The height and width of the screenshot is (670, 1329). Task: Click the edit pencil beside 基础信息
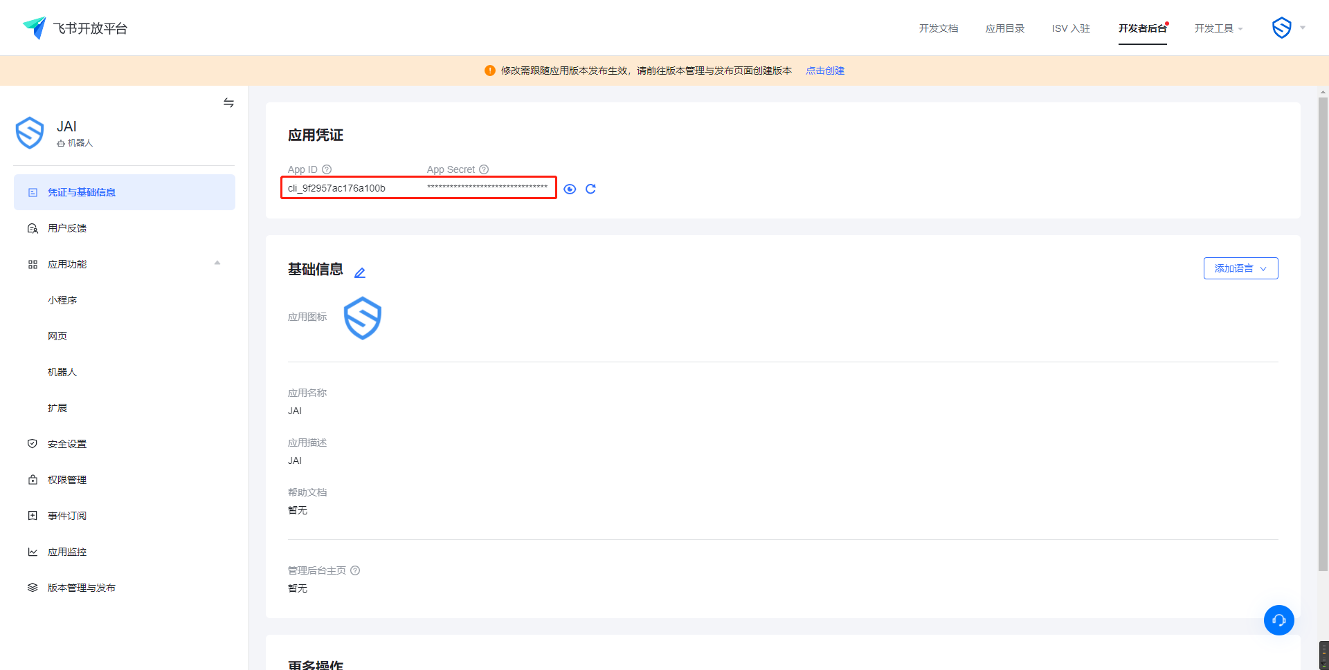tap(360, 272)
